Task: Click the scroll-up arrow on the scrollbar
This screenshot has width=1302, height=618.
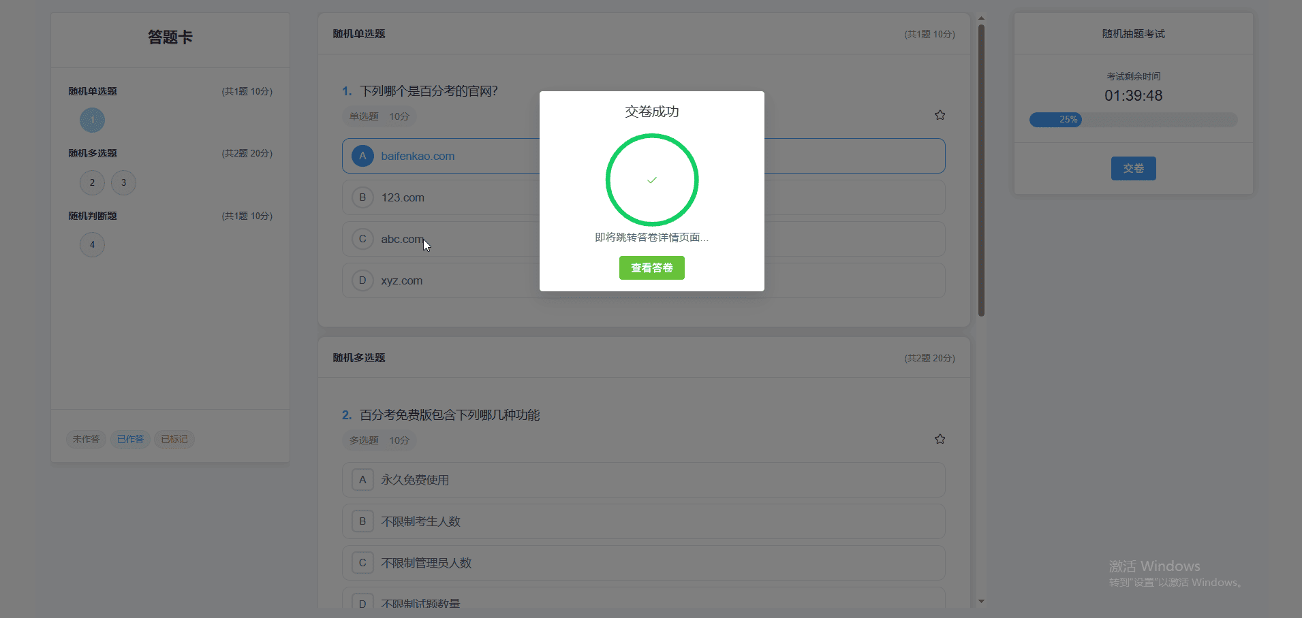Action: (x=981, y=18)
